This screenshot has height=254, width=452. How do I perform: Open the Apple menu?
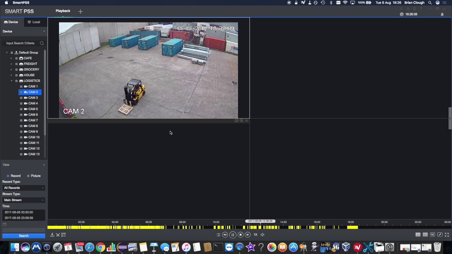coord(6,2)
